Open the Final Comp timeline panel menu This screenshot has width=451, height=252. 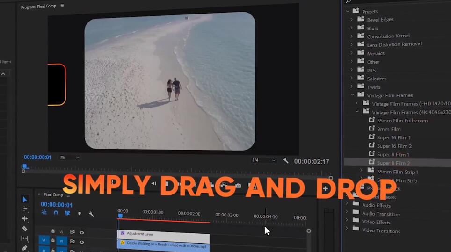[x=68, y=195]
